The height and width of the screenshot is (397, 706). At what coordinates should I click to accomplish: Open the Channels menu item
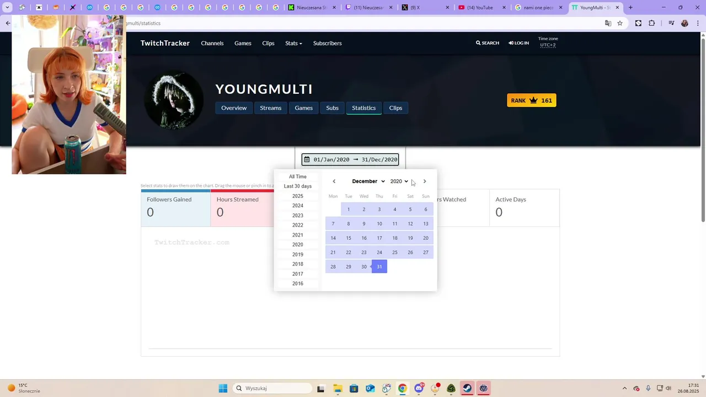coord(212,43)
